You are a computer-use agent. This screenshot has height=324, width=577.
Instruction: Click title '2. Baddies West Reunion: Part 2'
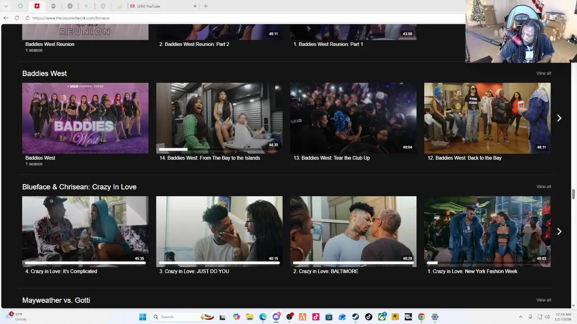(x=194, y=44)
